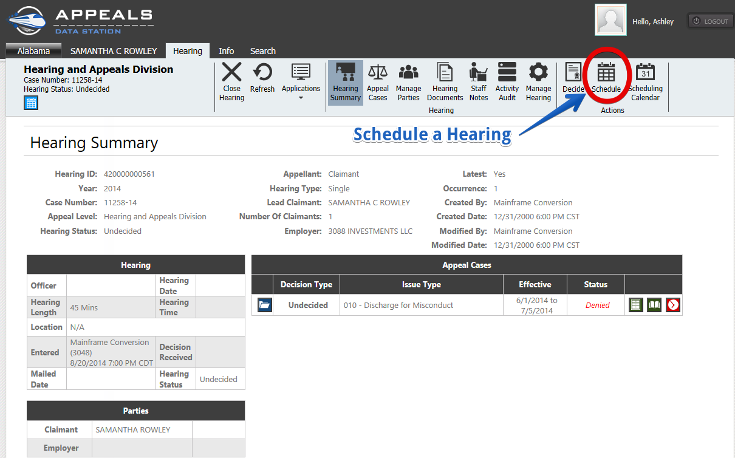Viewport: 735px width, 458px height.
Task: Click the Hearing Summary page heading
Action: [x=94, y=143]
